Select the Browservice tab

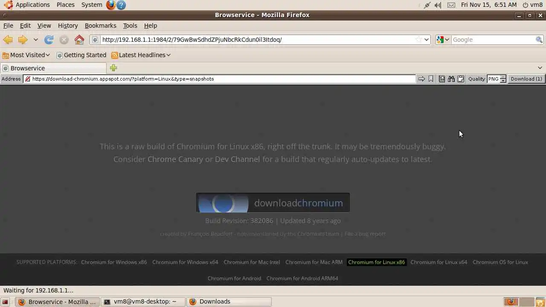[x=53, y=68]
